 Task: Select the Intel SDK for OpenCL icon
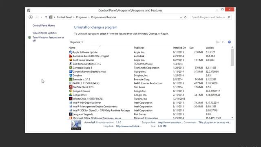click(71, 110)
